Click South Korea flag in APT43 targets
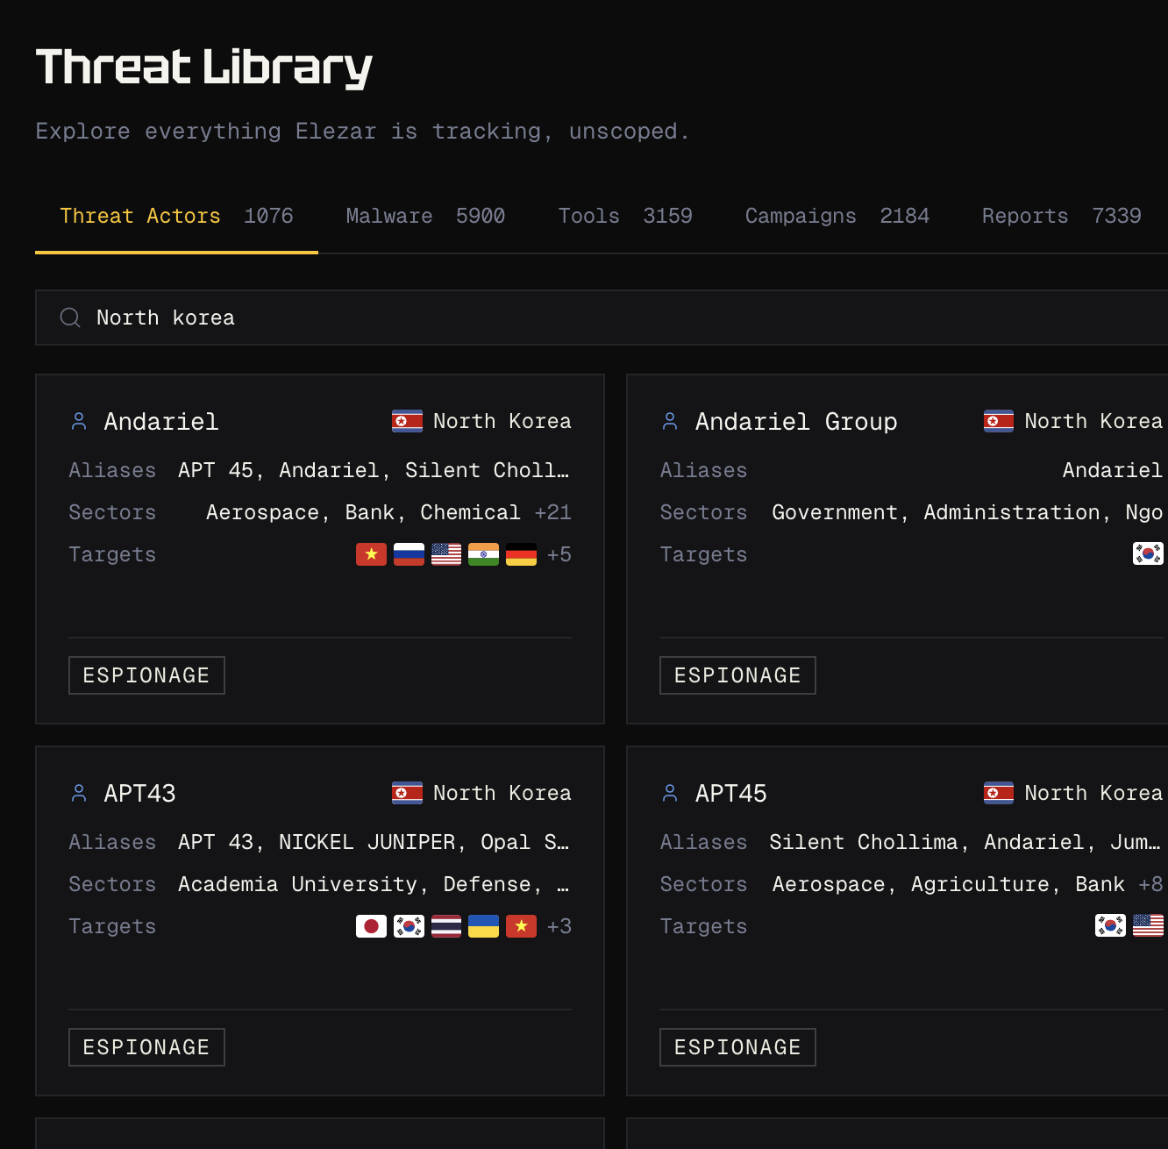Image resolution: width=1168 pixels, height=1149 pixels. pos(410,926)
